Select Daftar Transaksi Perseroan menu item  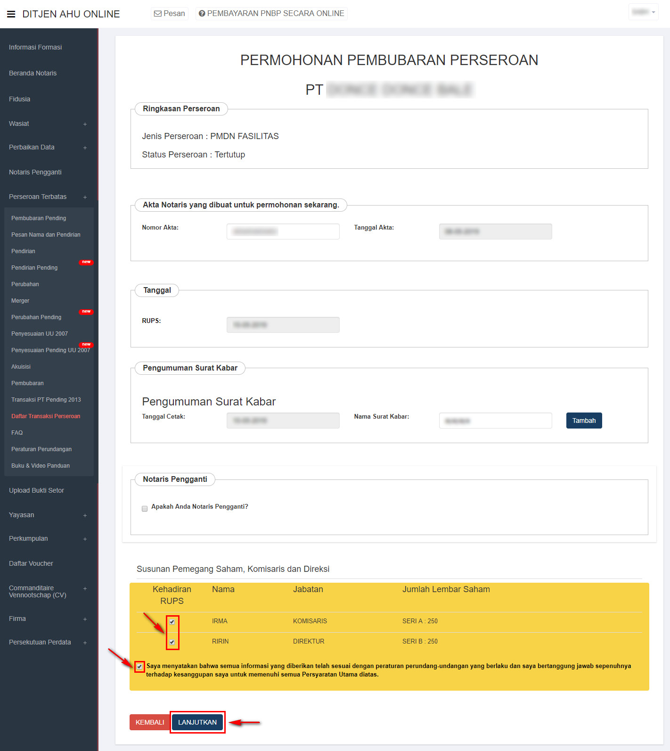[46, 416]
